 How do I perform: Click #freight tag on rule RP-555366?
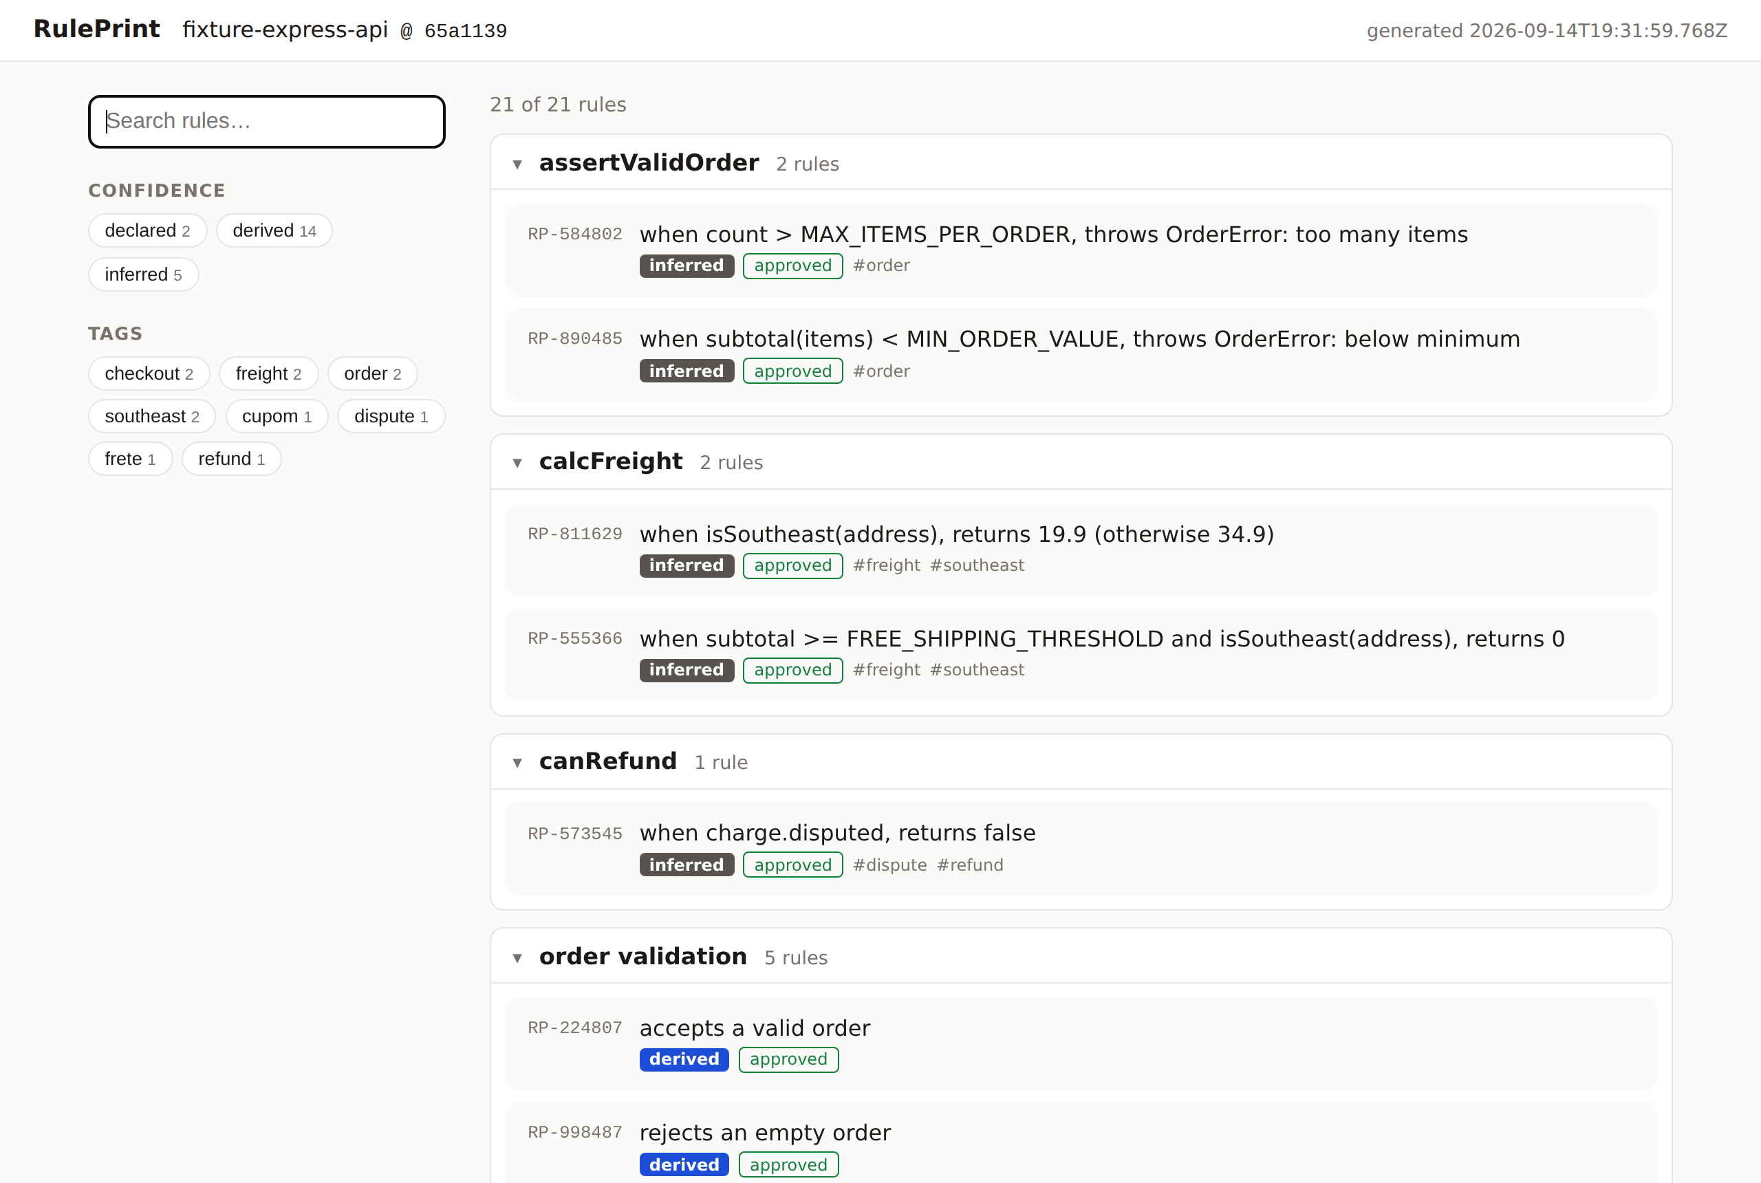click(887, 670)
